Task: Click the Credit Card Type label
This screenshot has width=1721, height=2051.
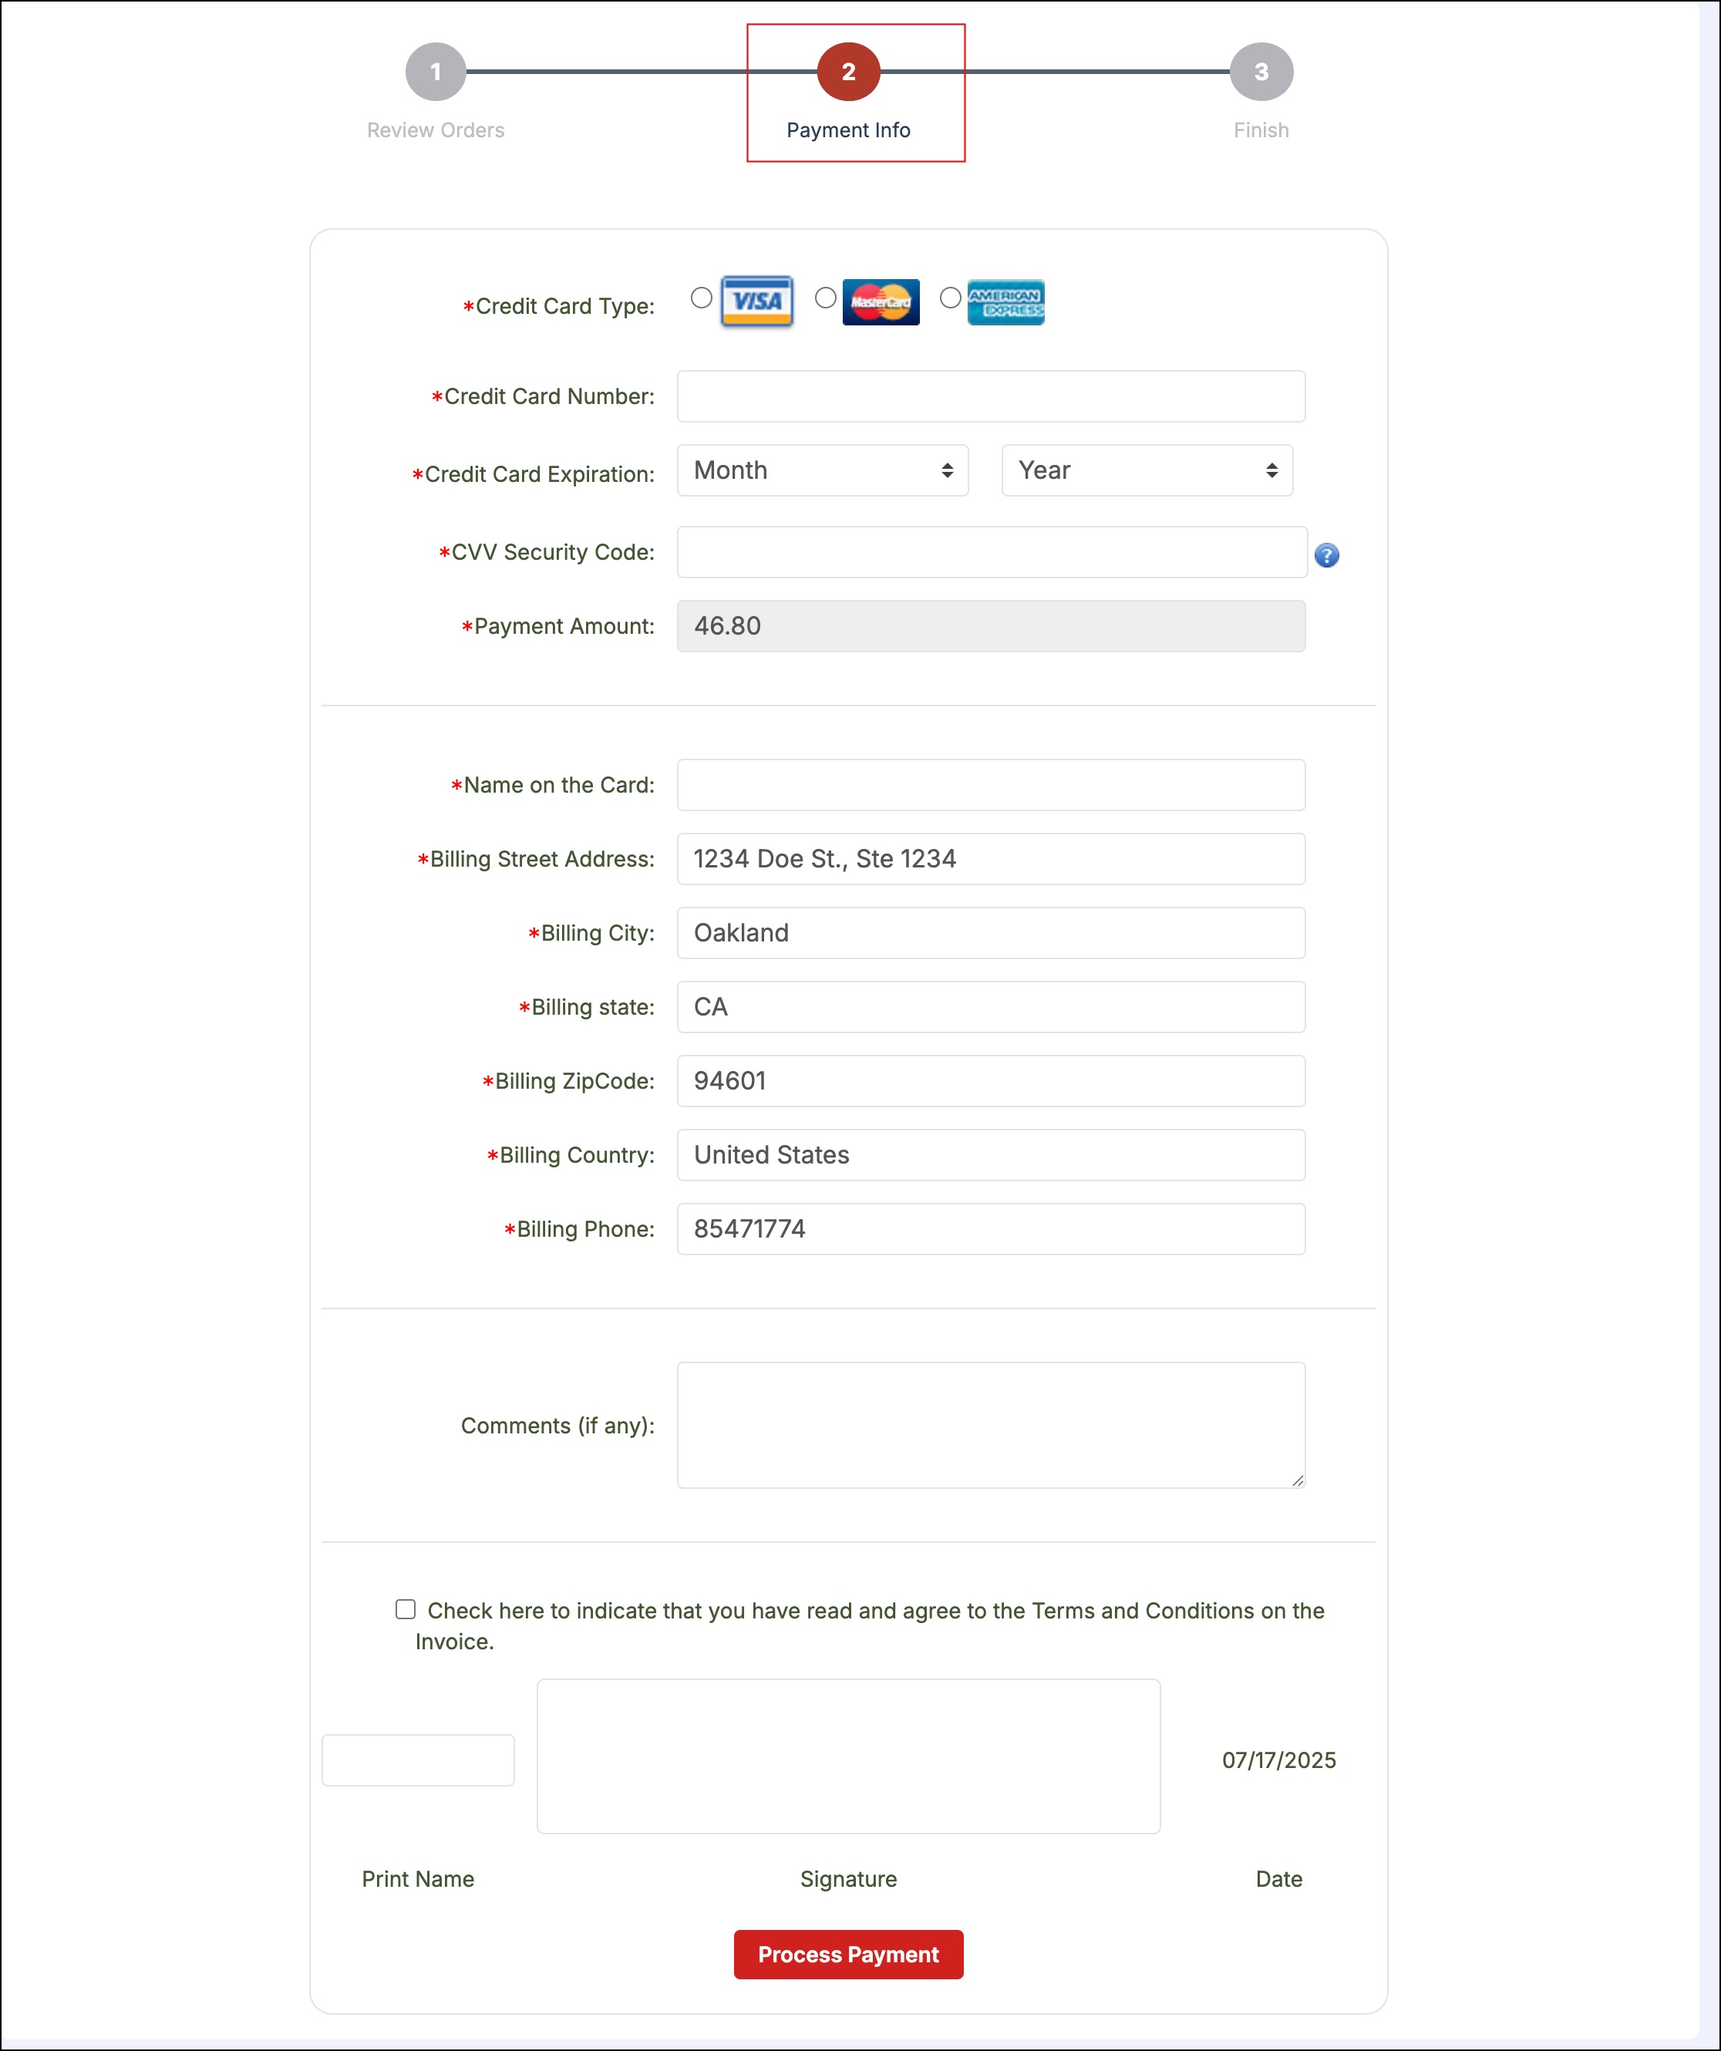Action: (x=559, y=305)
